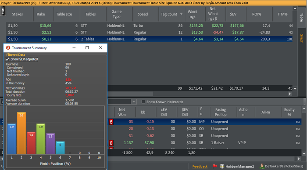
Task: Select the 2 Tables Regular row
Action: coord(149,39)
